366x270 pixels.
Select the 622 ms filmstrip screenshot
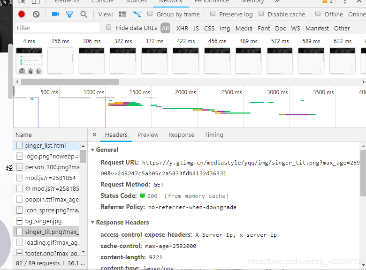[342, 60]
